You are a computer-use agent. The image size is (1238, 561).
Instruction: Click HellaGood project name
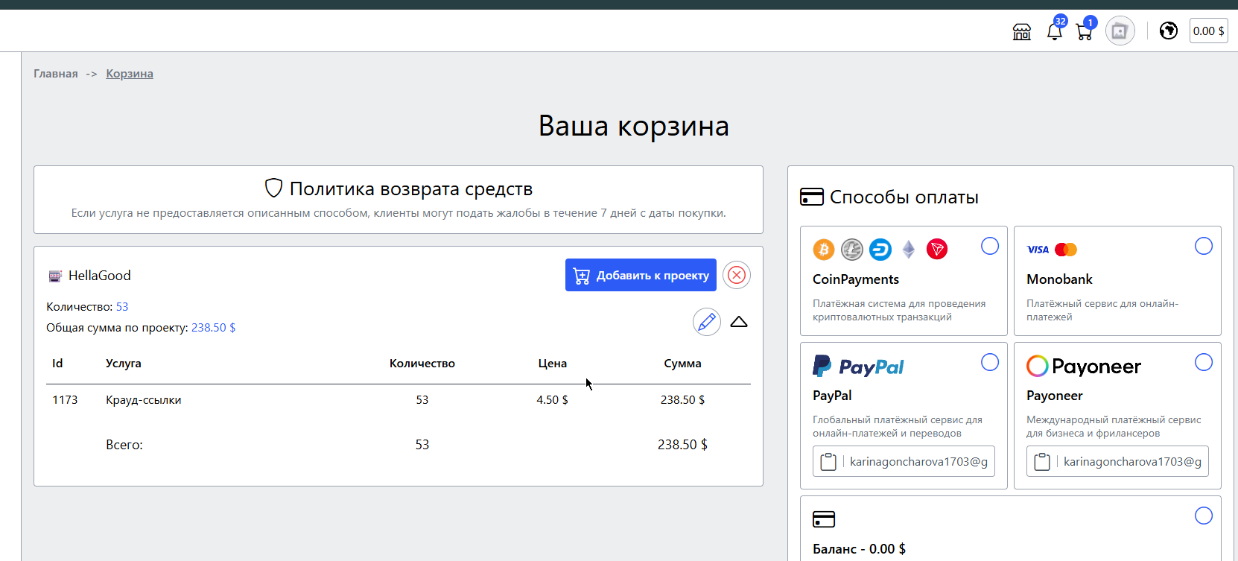(100, 276)
